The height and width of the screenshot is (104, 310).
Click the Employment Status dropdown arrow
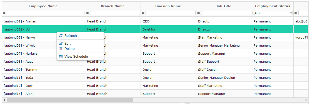coord(291,13)
